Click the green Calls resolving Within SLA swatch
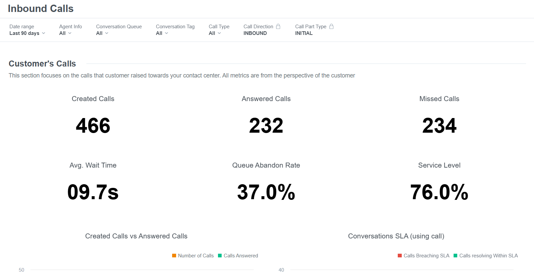Viewport: 534px width, 273px height. click(456, 256)
